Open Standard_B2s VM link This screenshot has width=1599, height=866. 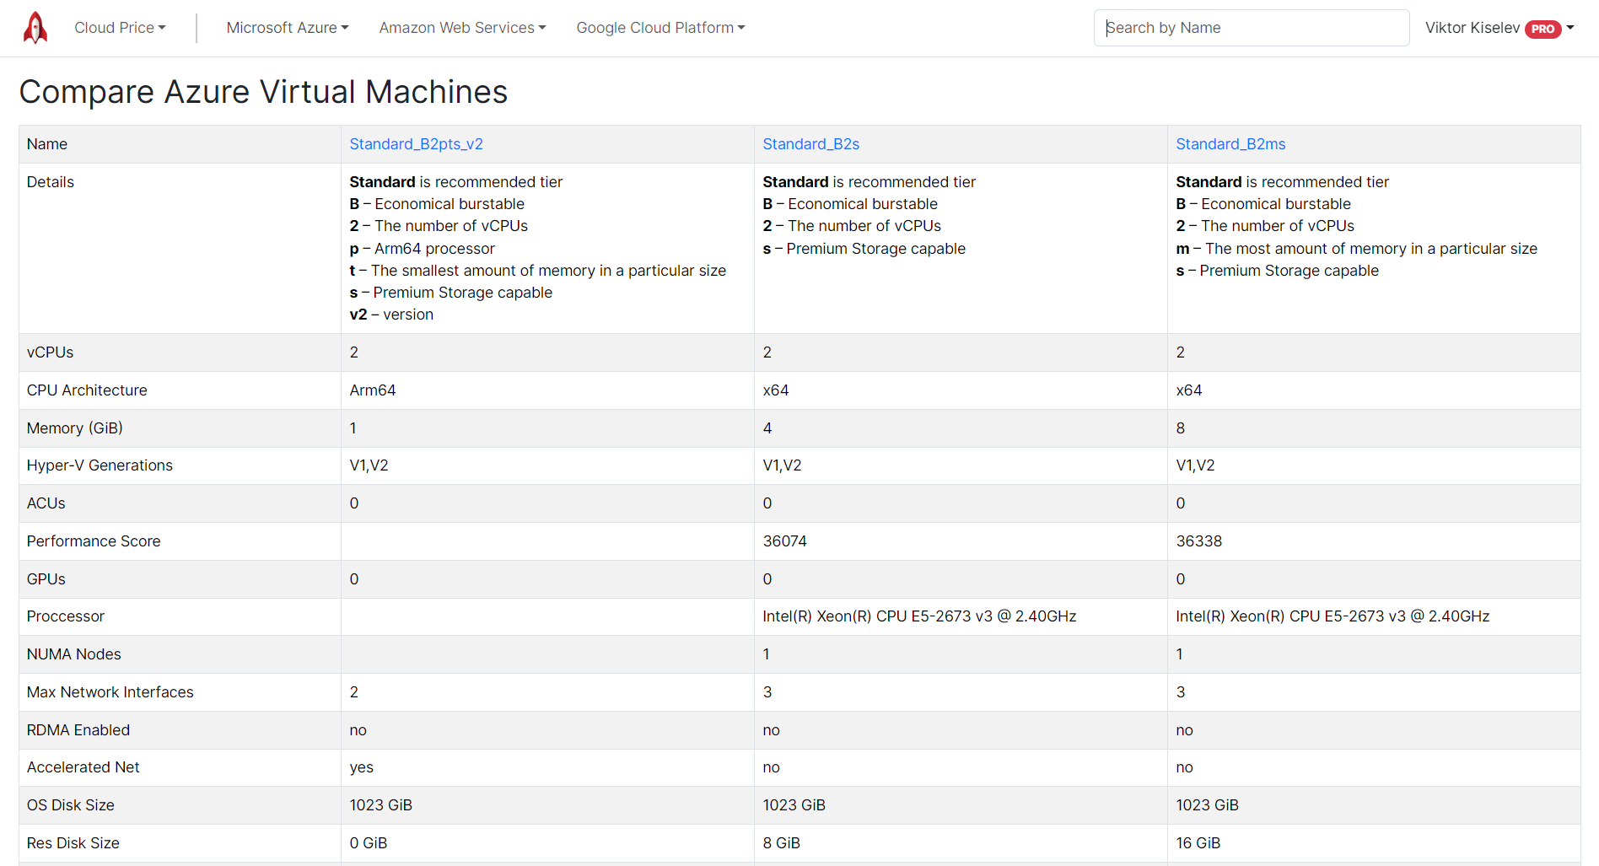click(x=811, y=144)
